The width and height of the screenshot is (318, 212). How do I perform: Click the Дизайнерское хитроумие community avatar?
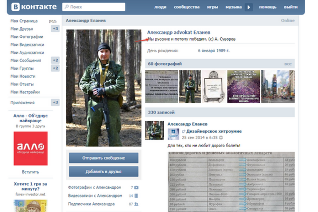173,133
